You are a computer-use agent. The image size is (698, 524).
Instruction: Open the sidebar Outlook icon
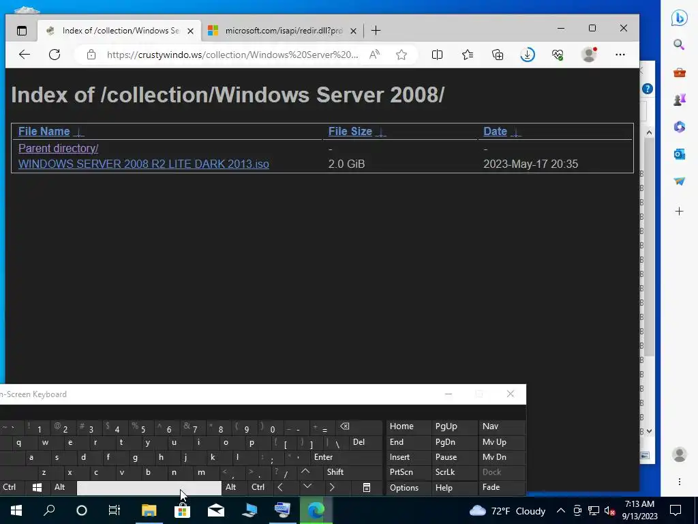tap(680, 155)
